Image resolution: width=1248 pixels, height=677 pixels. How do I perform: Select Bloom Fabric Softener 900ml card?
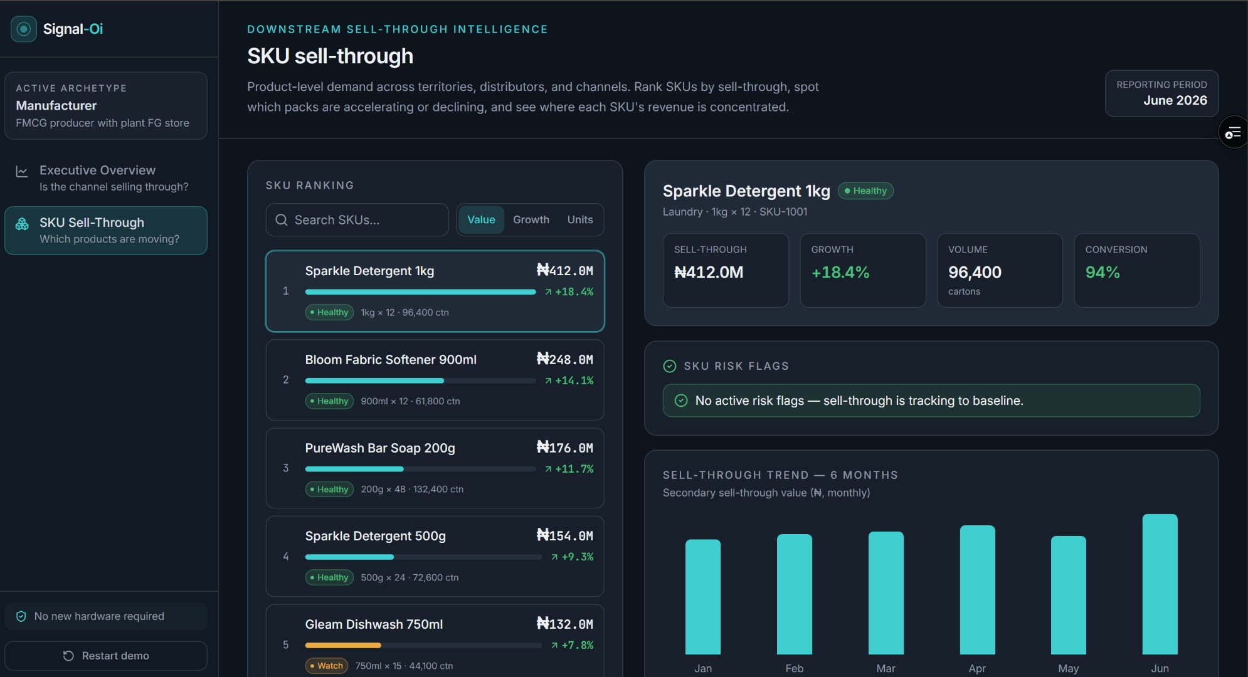pos(435,380)
